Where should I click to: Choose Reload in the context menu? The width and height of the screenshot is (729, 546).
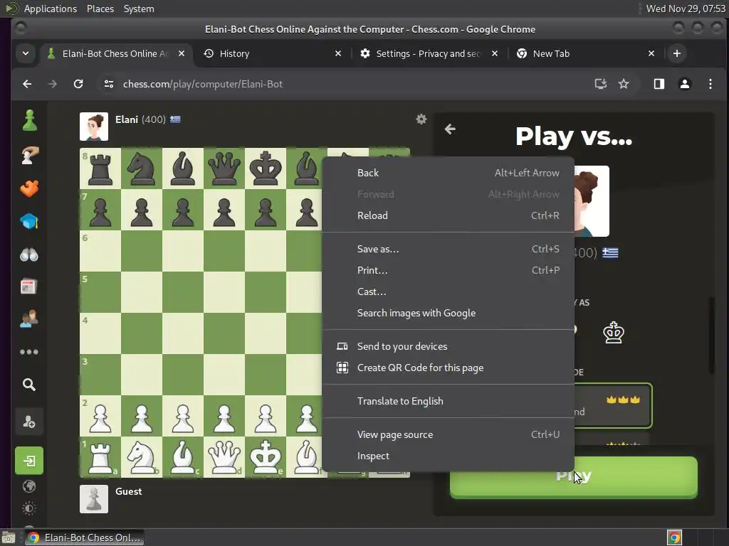pos(449,215)
